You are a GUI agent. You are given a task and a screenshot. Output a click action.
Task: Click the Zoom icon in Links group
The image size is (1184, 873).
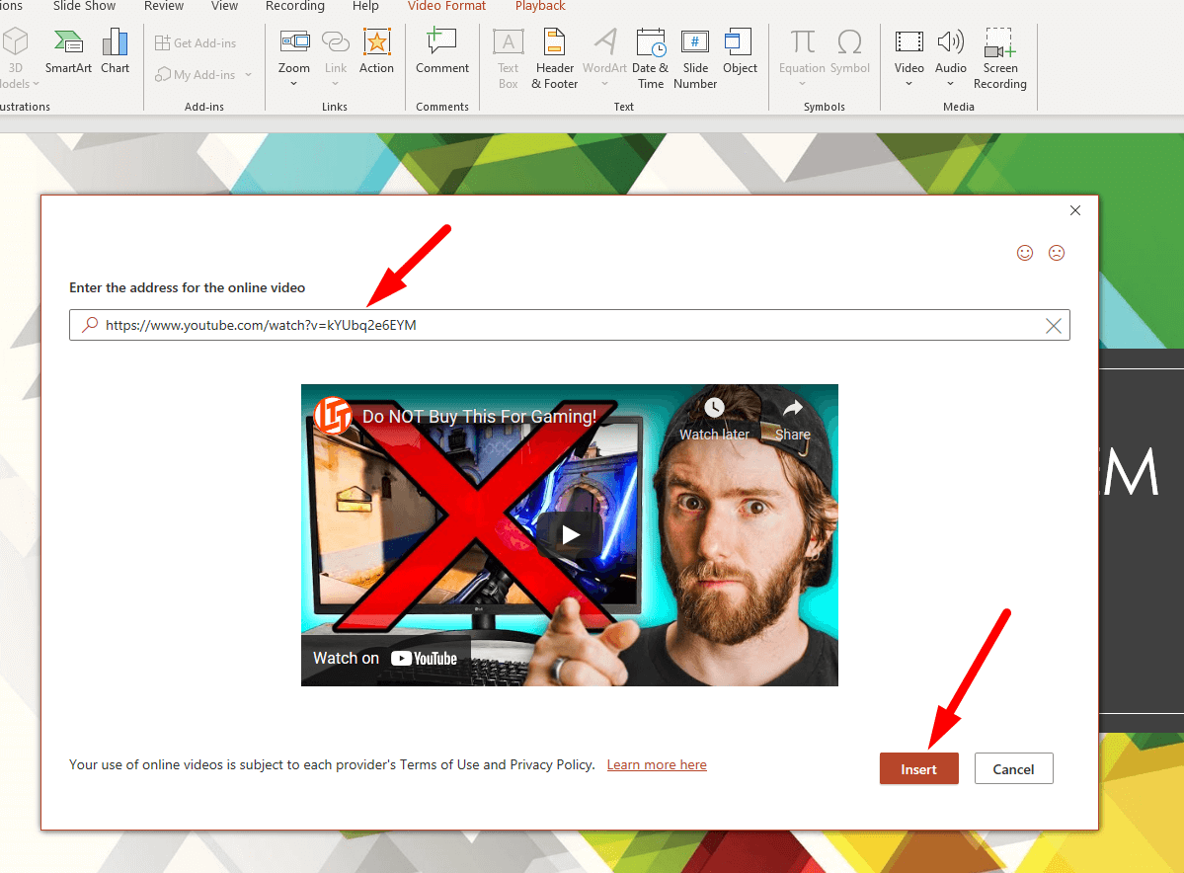click(x=293, y=41)
